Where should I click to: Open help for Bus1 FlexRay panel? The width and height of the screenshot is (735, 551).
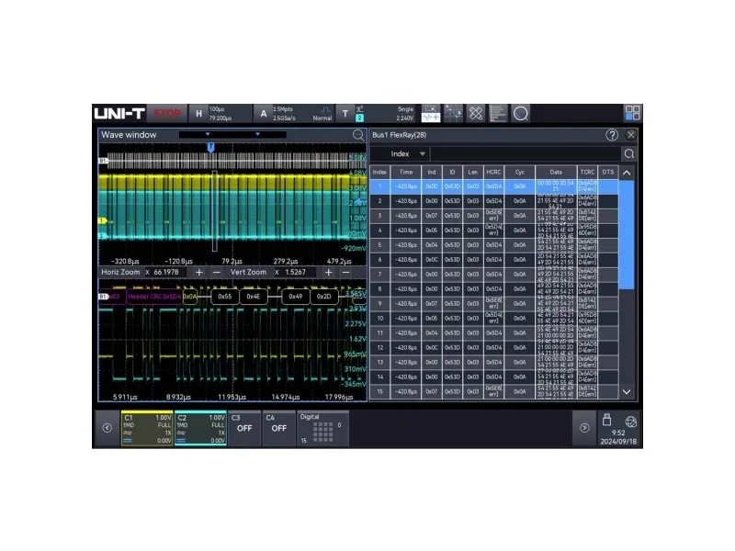click(612, 135)
